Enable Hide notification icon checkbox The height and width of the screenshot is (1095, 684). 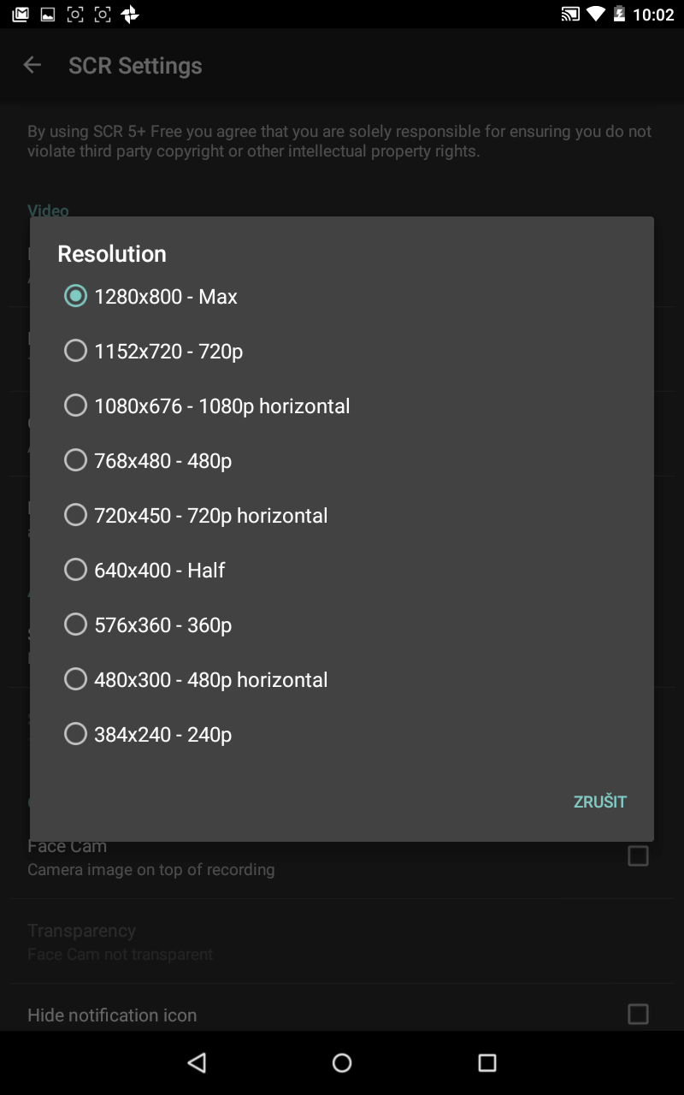click(638, 1014)
